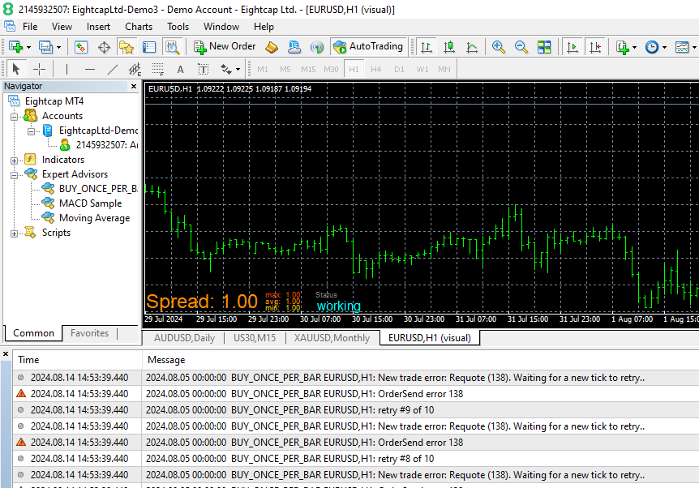Tile windows with the grid icon
699x488 pixels.
click(x=544, y=47)
